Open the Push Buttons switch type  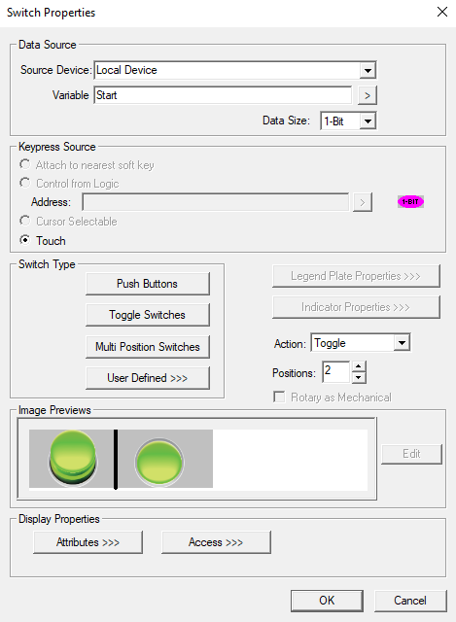click(147, 284)
